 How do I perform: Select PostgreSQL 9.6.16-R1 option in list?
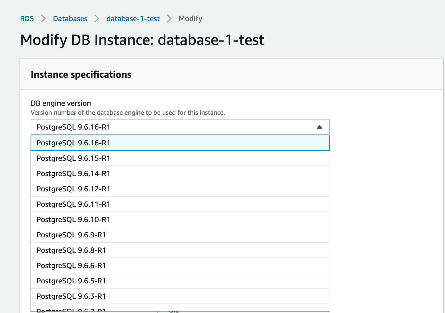point(180,143)
